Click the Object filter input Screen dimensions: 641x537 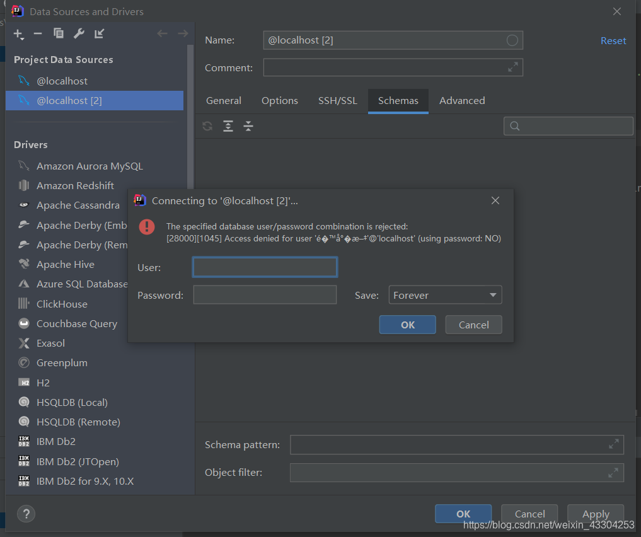click(456, 473)
